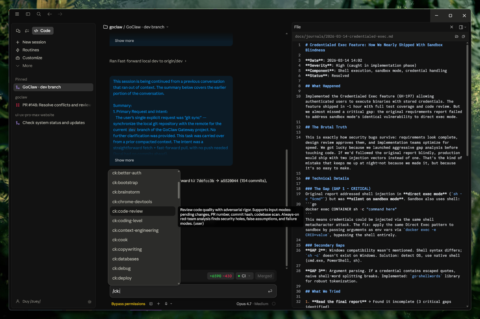480x319 pixels.
Task: Switch to the tasks checklist mode icon
Action: [x=27, y=31]
